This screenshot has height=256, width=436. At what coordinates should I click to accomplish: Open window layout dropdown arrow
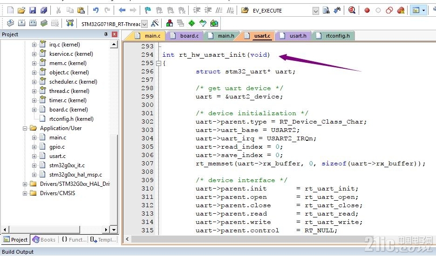point(423,11)
